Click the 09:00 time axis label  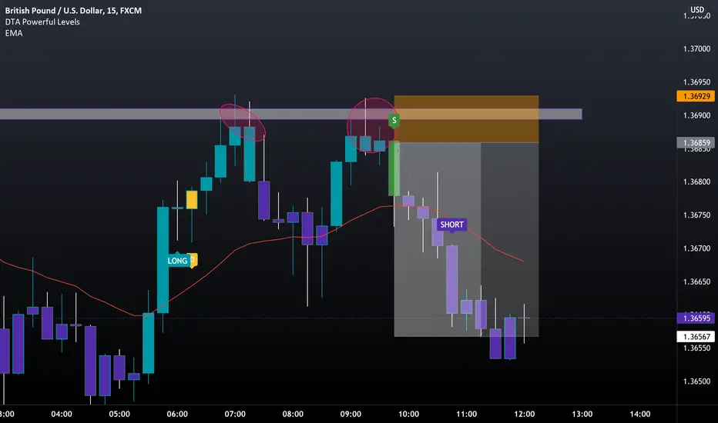tap(351, 414)
